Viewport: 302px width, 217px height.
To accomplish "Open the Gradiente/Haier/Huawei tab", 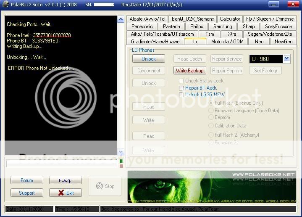I will pyautogui.click(x=156, y=42).
